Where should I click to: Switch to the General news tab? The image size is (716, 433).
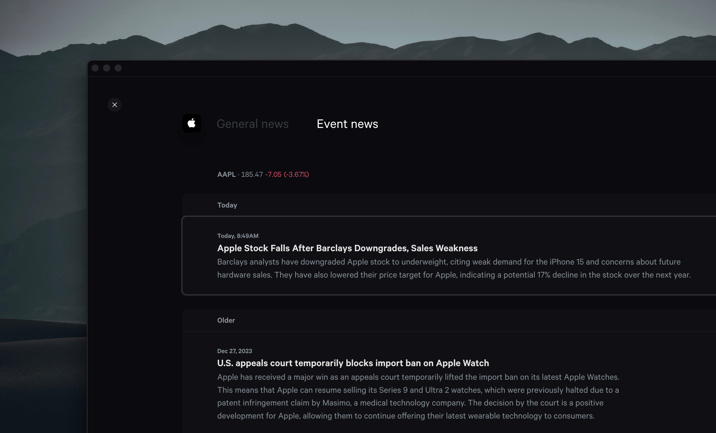point(253,124)
